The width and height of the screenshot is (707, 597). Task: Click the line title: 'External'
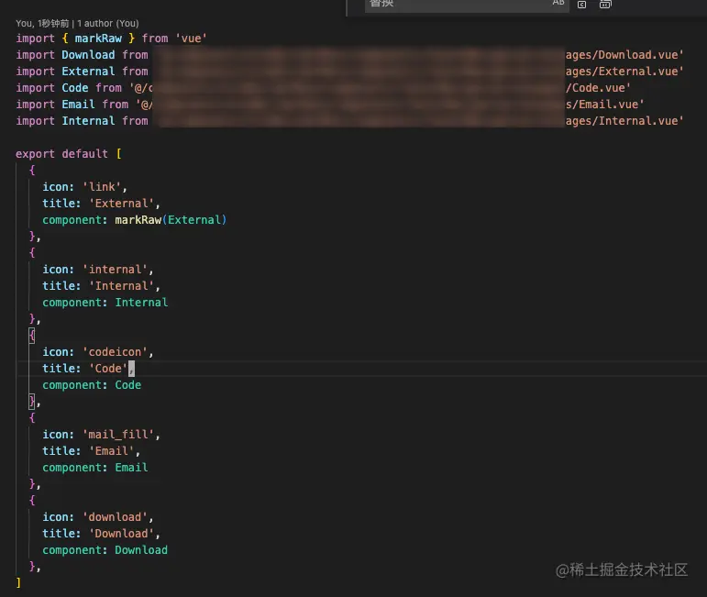[101, 204]
